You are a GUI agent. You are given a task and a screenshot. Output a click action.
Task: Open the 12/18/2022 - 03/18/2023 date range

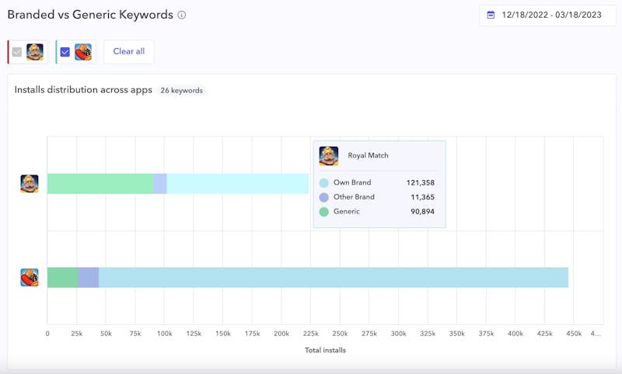pyautogui.click(x=553, y=15)
